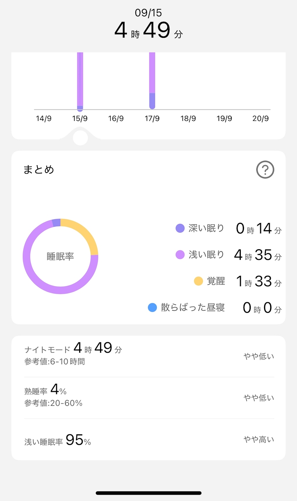Screen dimensions: 297x501
Task: Tap the white date selector knob
Action: point(80,138)
